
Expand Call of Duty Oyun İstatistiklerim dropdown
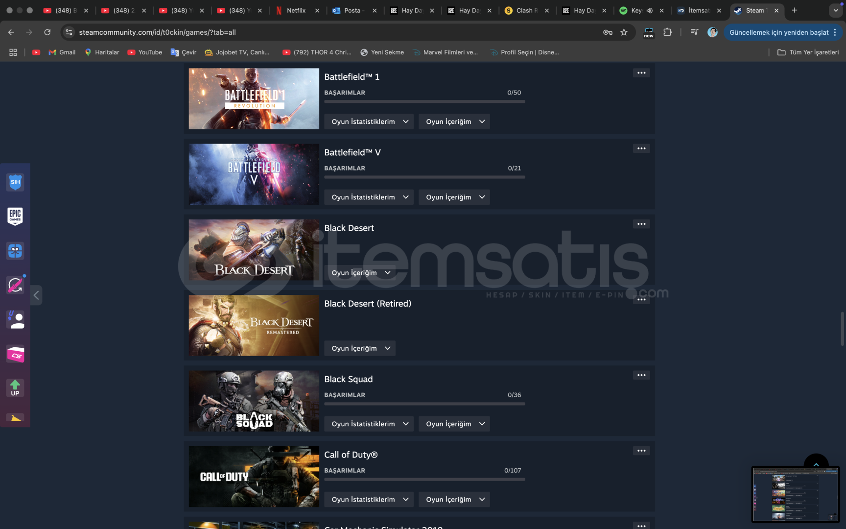click(x=369, y=499)
